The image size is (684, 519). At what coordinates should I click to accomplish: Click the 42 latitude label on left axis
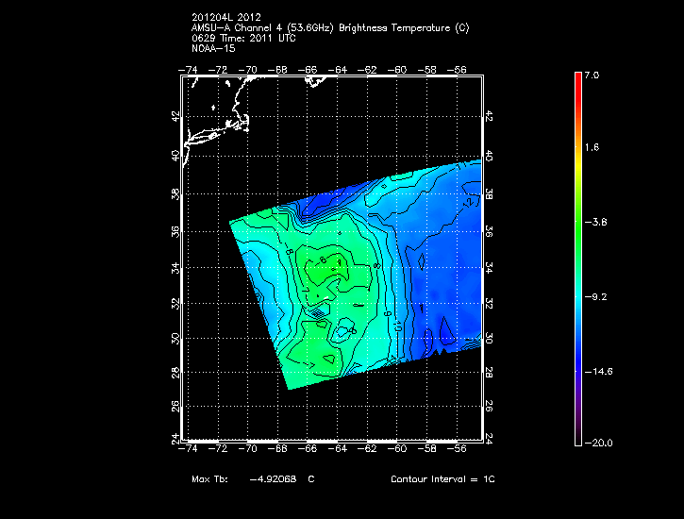click(x=175, y=115)
